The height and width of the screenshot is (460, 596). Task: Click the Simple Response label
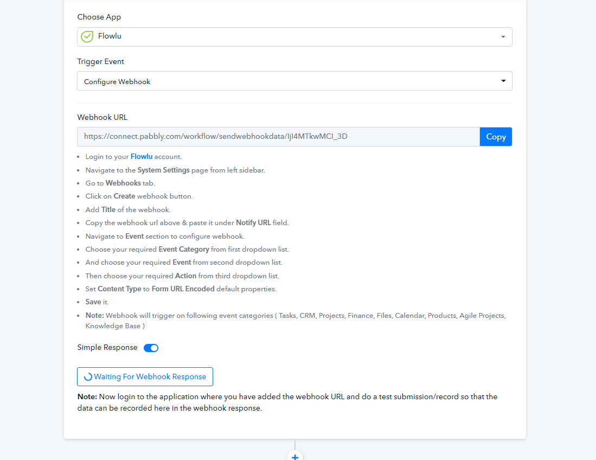(x=107, y=348)
